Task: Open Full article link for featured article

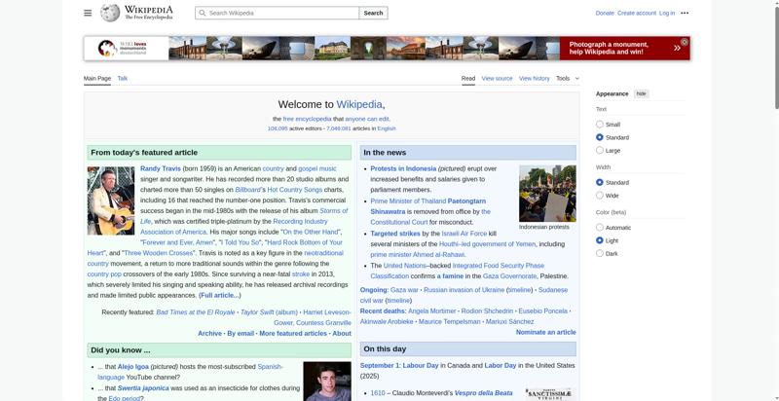Action: 220,295
